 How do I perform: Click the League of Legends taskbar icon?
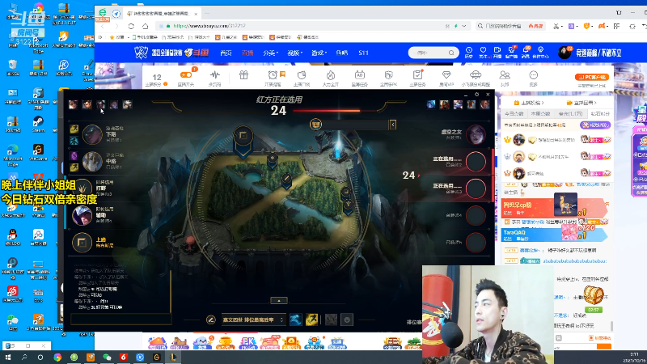click(173, 358)
